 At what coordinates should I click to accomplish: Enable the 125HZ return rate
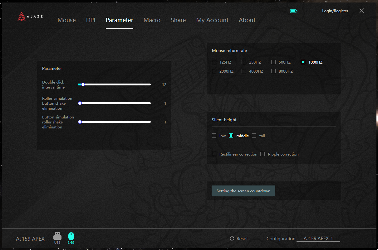point(214,62)
